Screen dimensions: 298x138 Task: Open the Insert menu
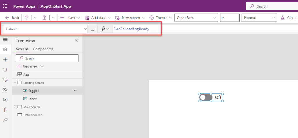click(x=70, y=18)
